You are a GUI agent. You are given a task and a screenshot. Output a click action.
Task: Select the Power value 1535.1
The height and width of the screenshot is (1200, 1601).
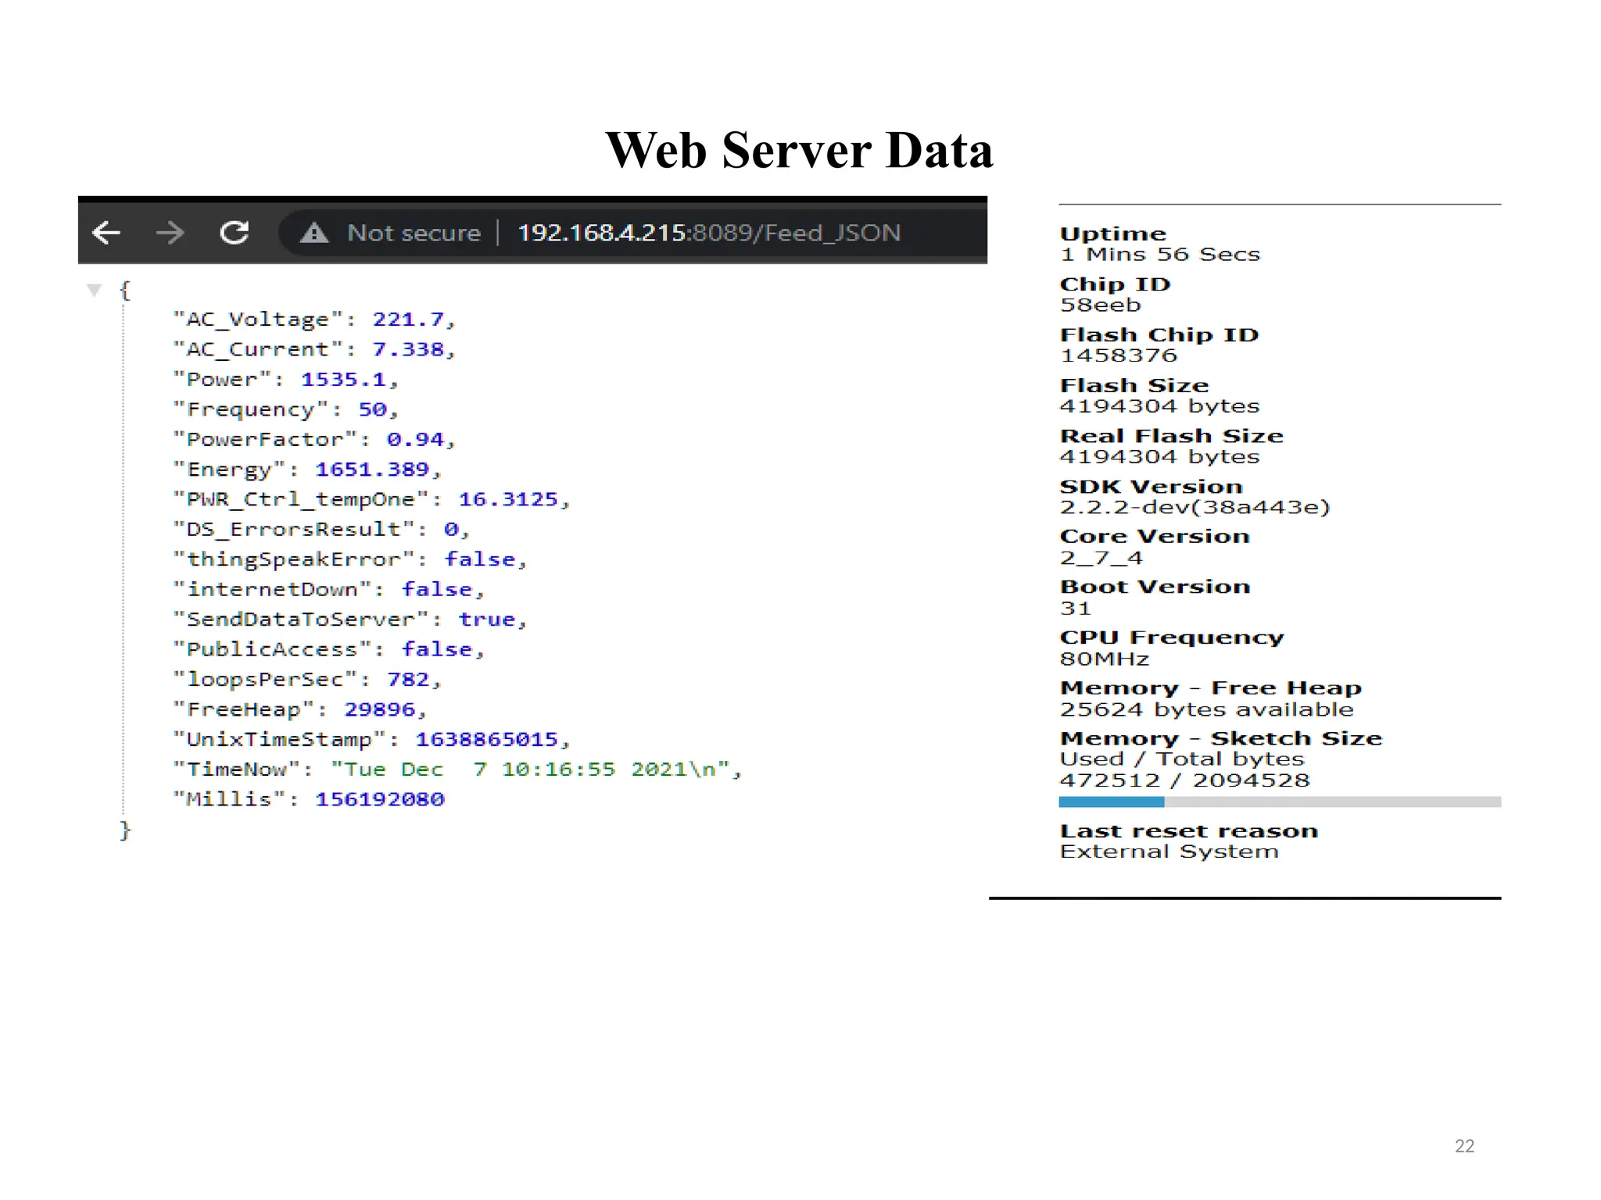344,380
